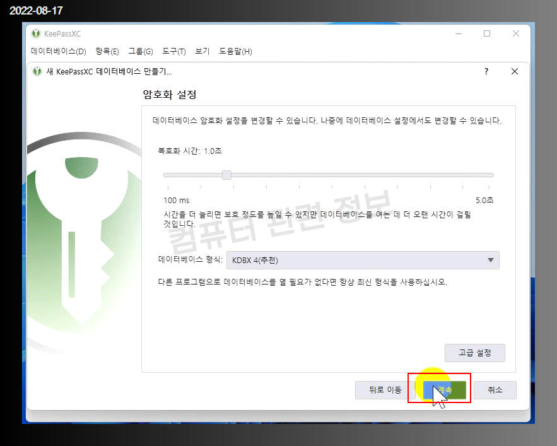Expand the 데이터베이스 형식 KDBX 4 dropdown
The image size is (557, 446).
tap(363, 260)
